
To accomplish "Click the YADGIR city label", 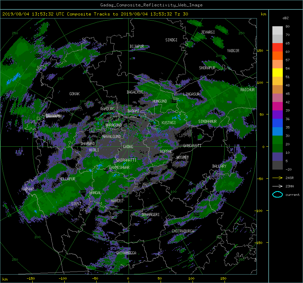I will click(233, 51).
